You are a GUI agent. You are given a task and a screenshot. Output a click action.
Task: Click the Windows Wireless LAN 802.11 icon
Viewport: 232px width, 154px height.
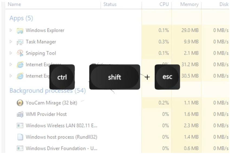click(x=20, y=126)
